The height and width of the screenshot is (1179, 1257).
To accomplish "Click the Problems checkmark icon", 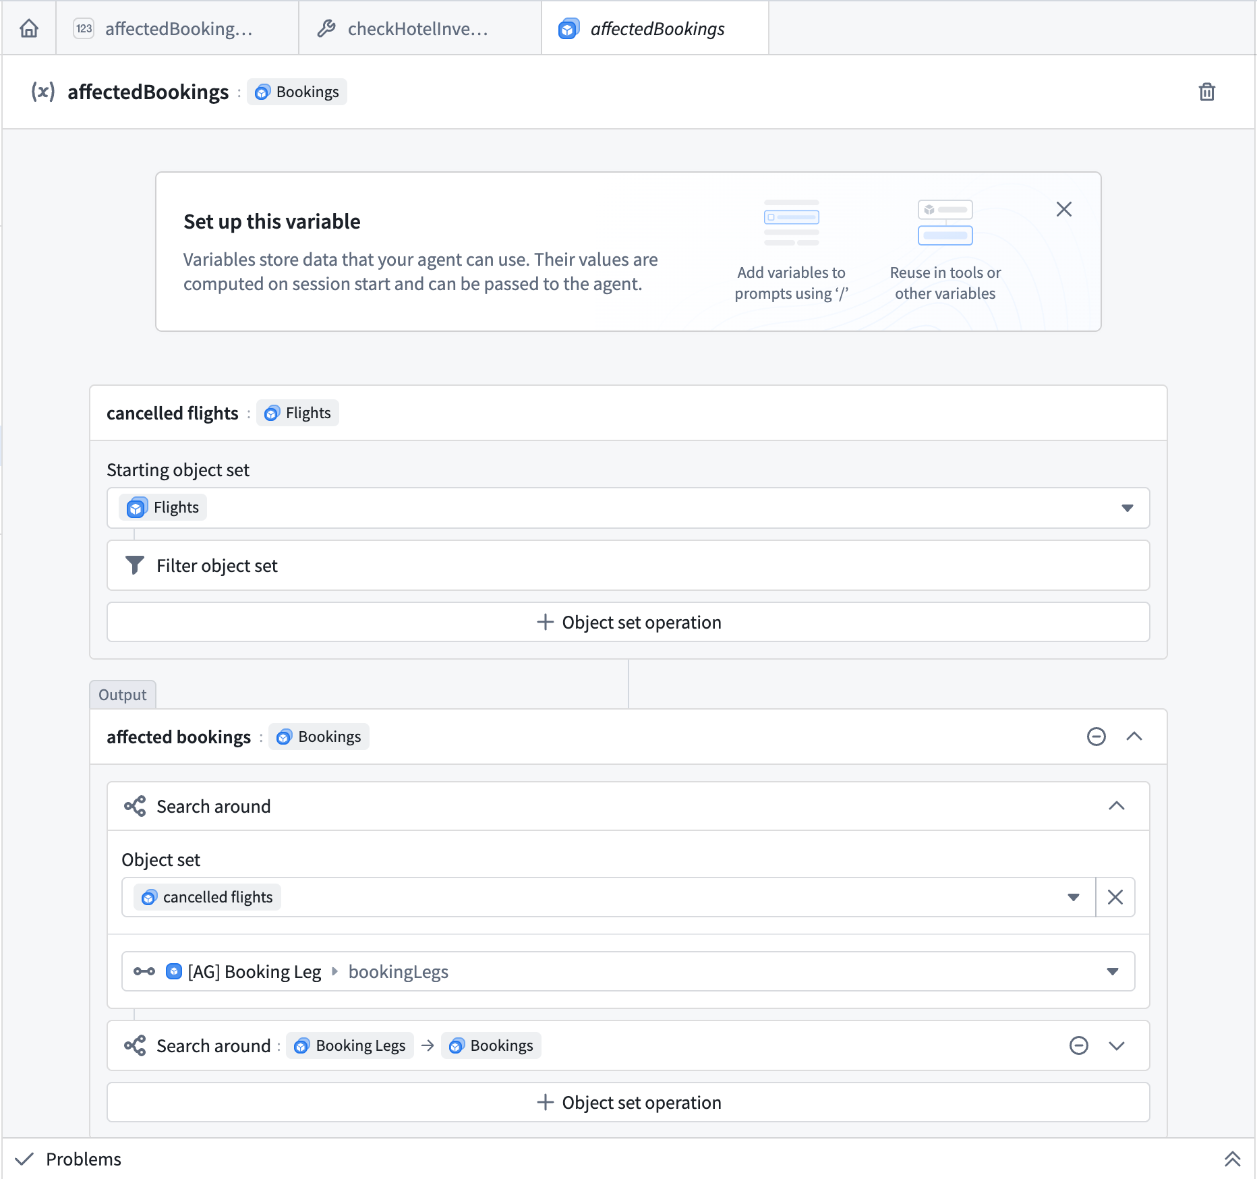I will coord(24,1159).
